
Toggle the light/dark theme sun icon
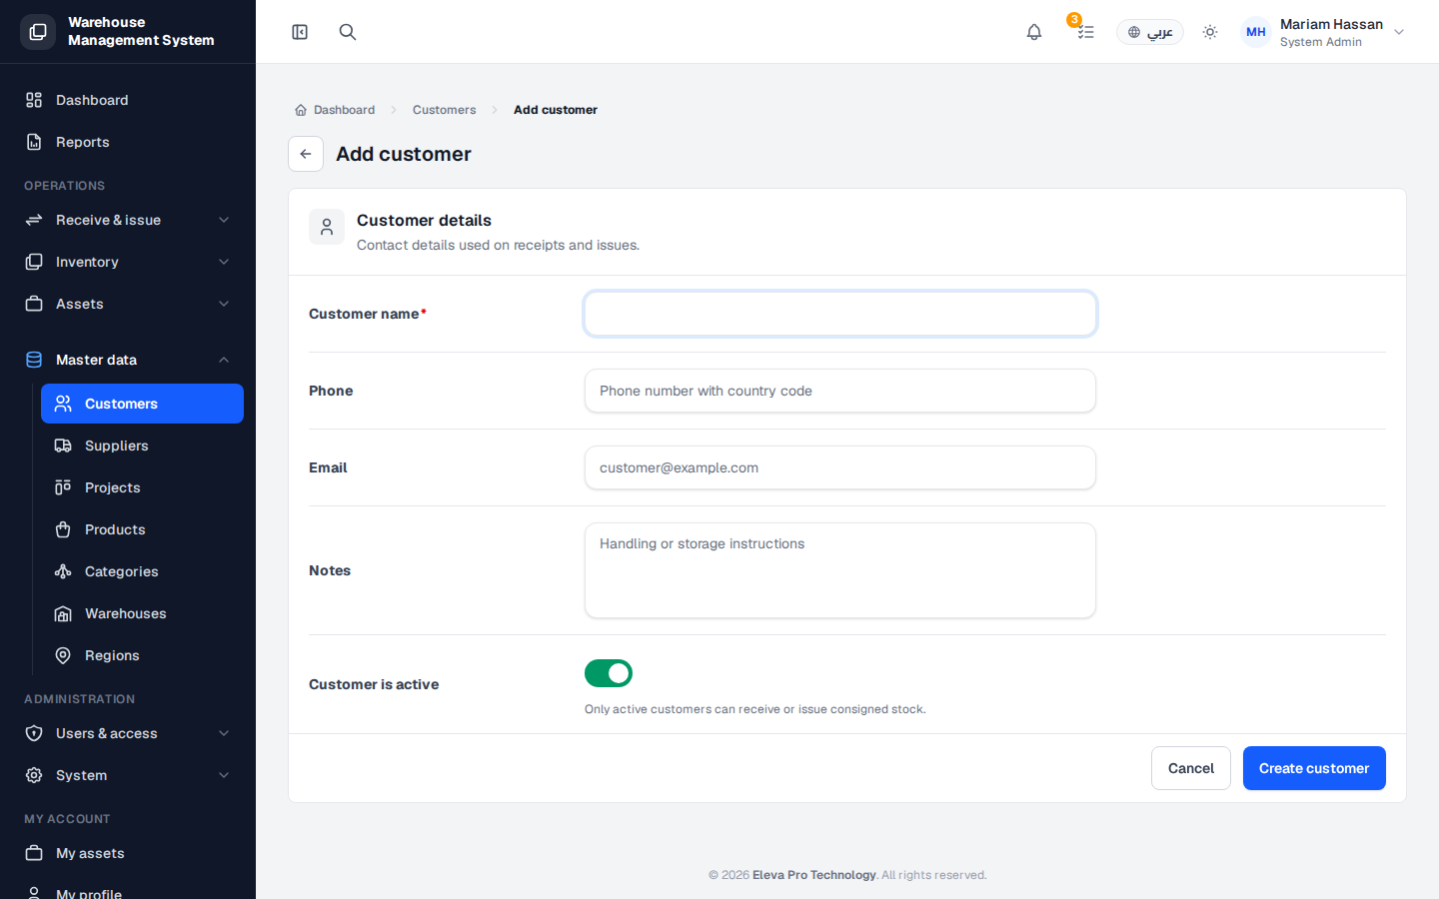coord(1210,32)
